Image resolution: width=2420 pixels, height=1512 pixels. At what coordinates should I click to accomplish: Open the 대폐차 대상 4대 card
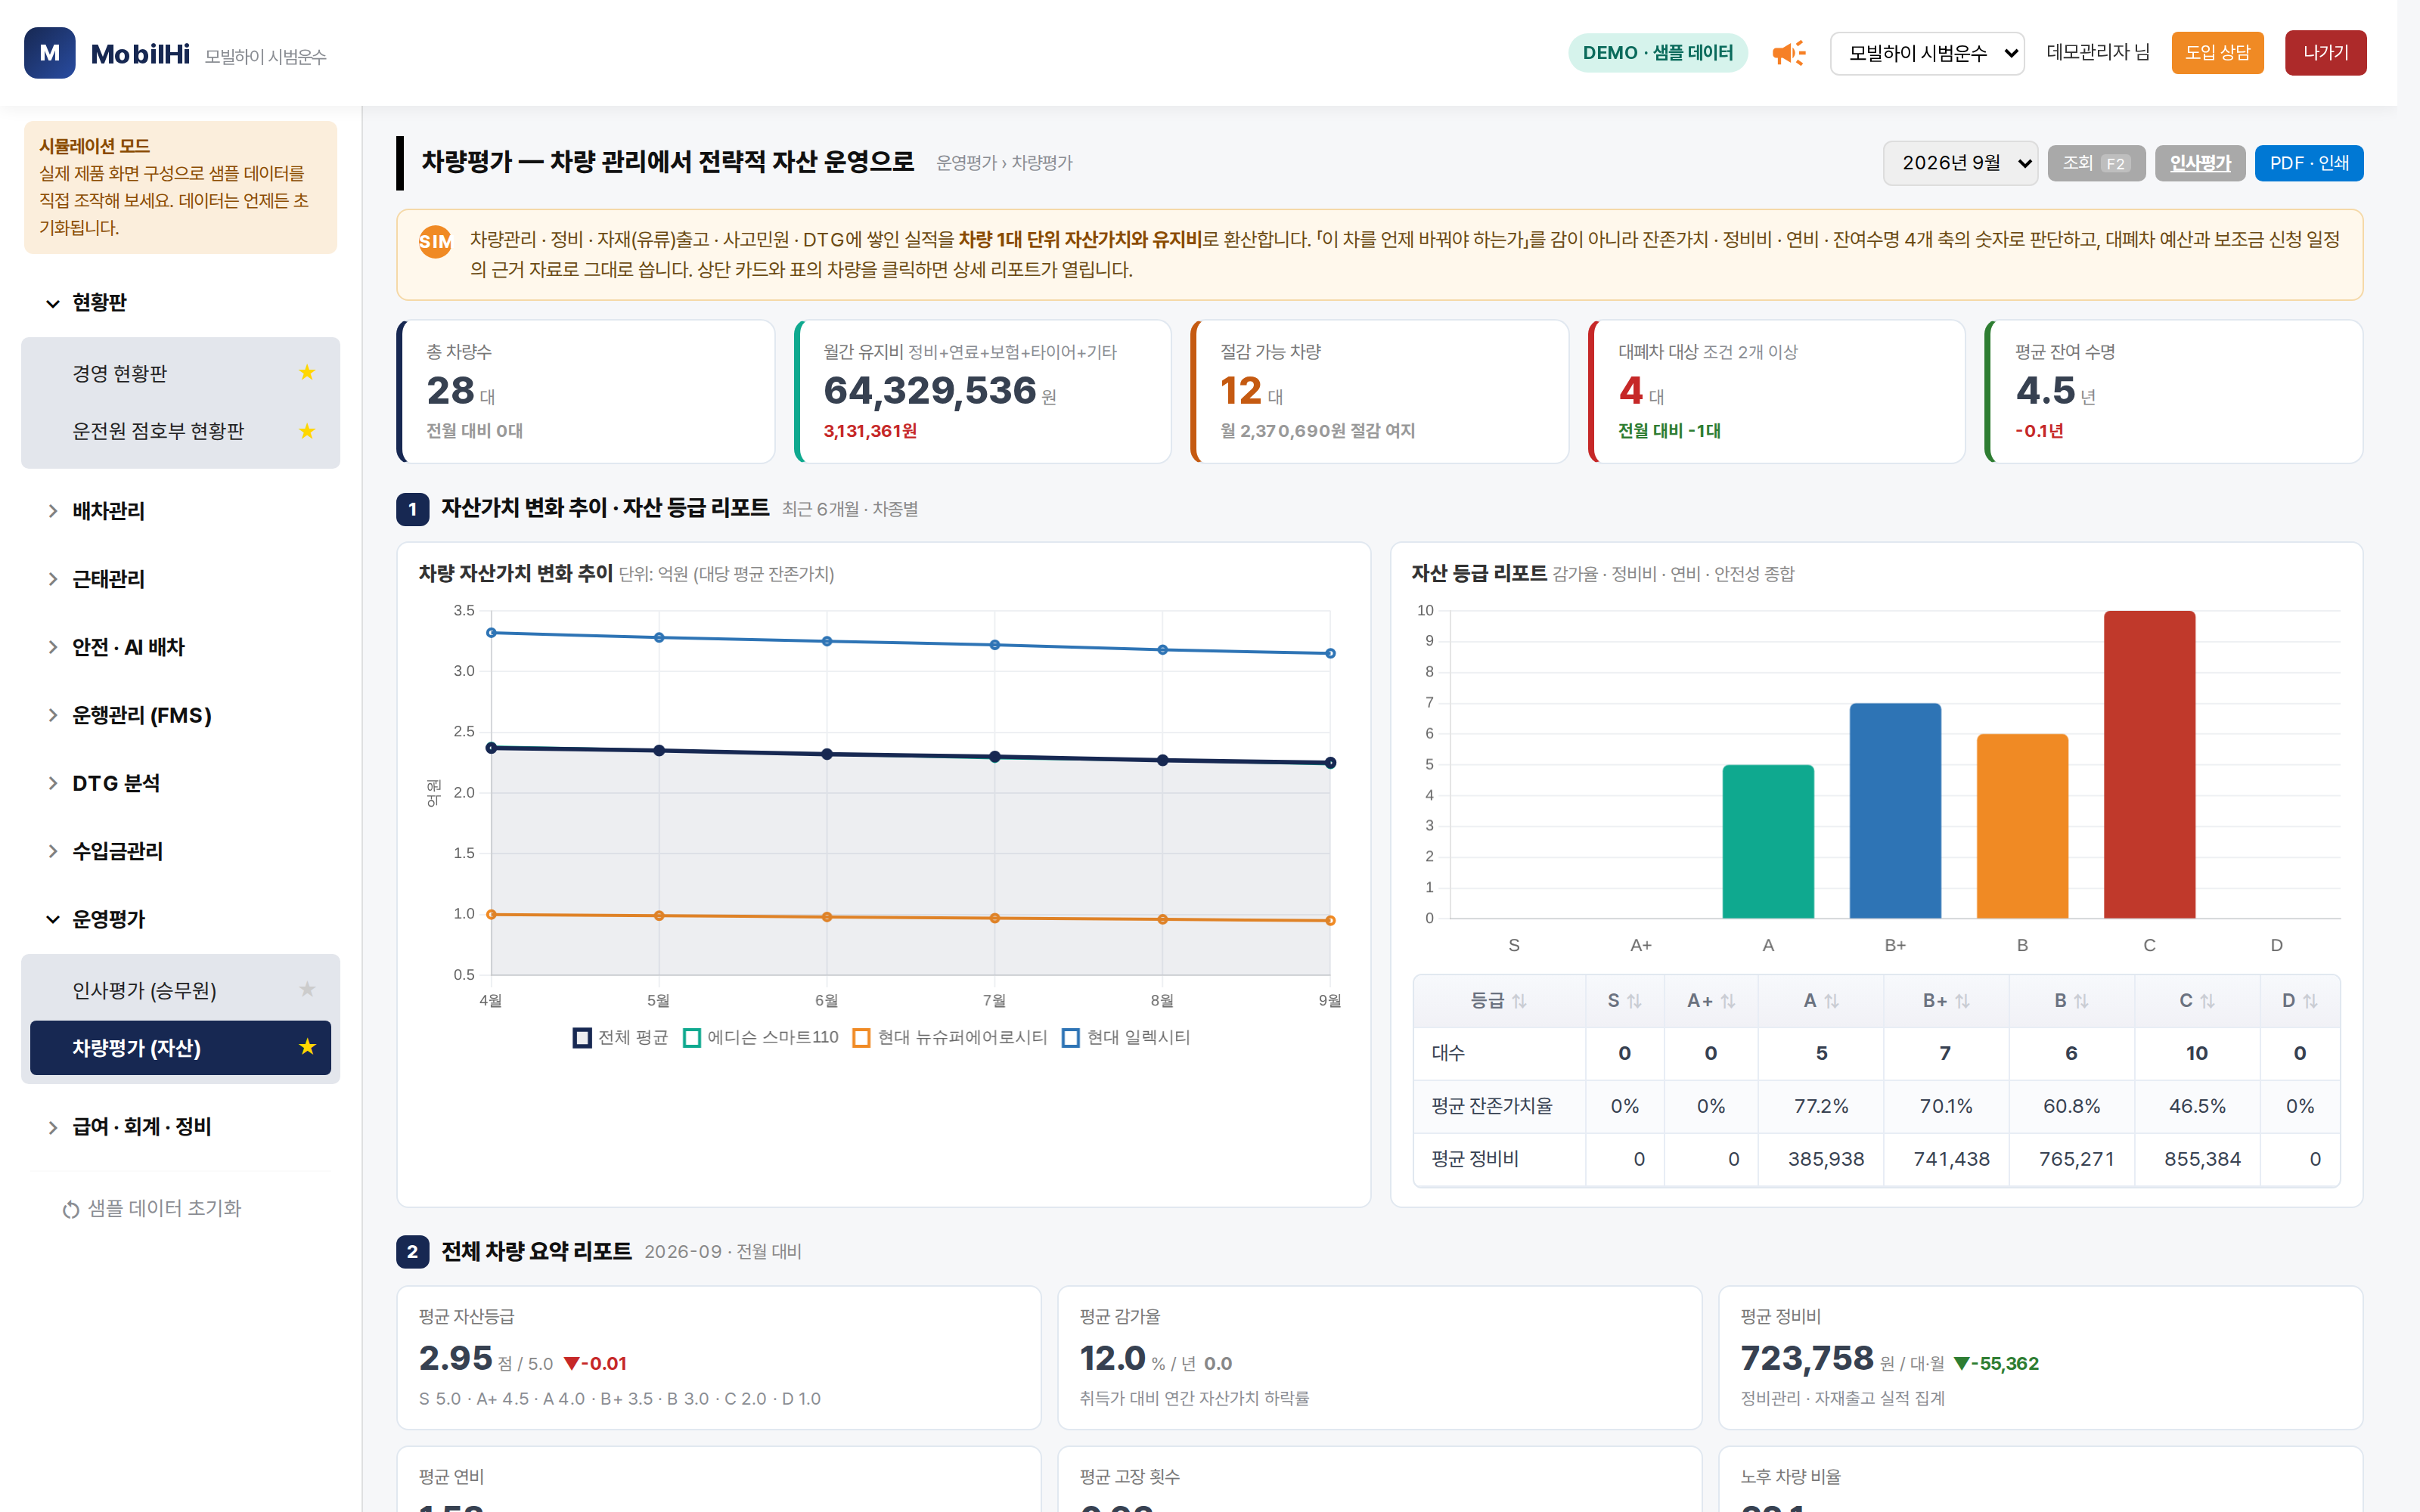pos(1777,392)
